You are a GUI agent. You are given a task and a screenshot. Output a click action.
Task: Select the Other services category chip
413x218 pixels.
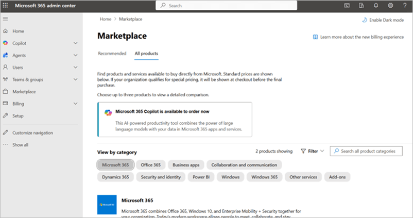(303, 177)
